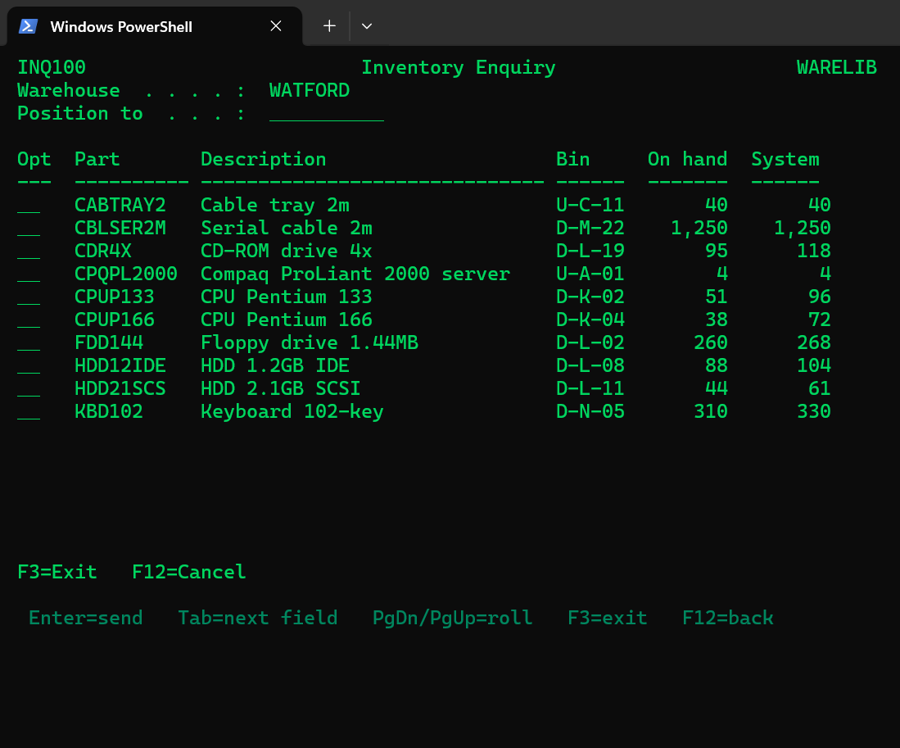Select part code CABTRAY2
This screenshot has width=900, height=748.
point(120,205)
